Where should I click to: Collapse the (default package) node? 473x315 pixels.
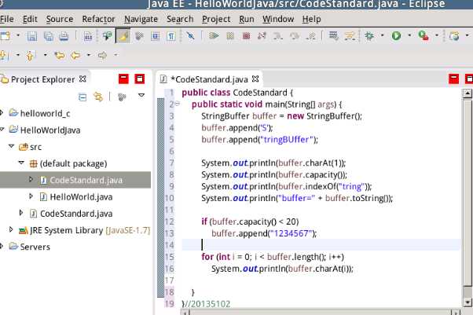21,163
